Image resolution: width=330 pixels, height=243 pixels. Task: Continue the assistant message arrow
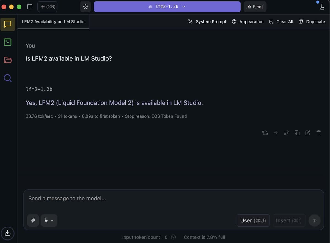pyautogui.click(x=276, y=133)
